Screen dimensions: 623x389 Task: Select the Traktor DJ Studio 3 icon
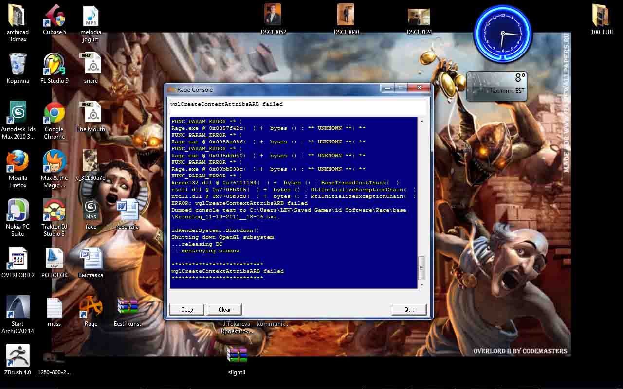[55, 211]
